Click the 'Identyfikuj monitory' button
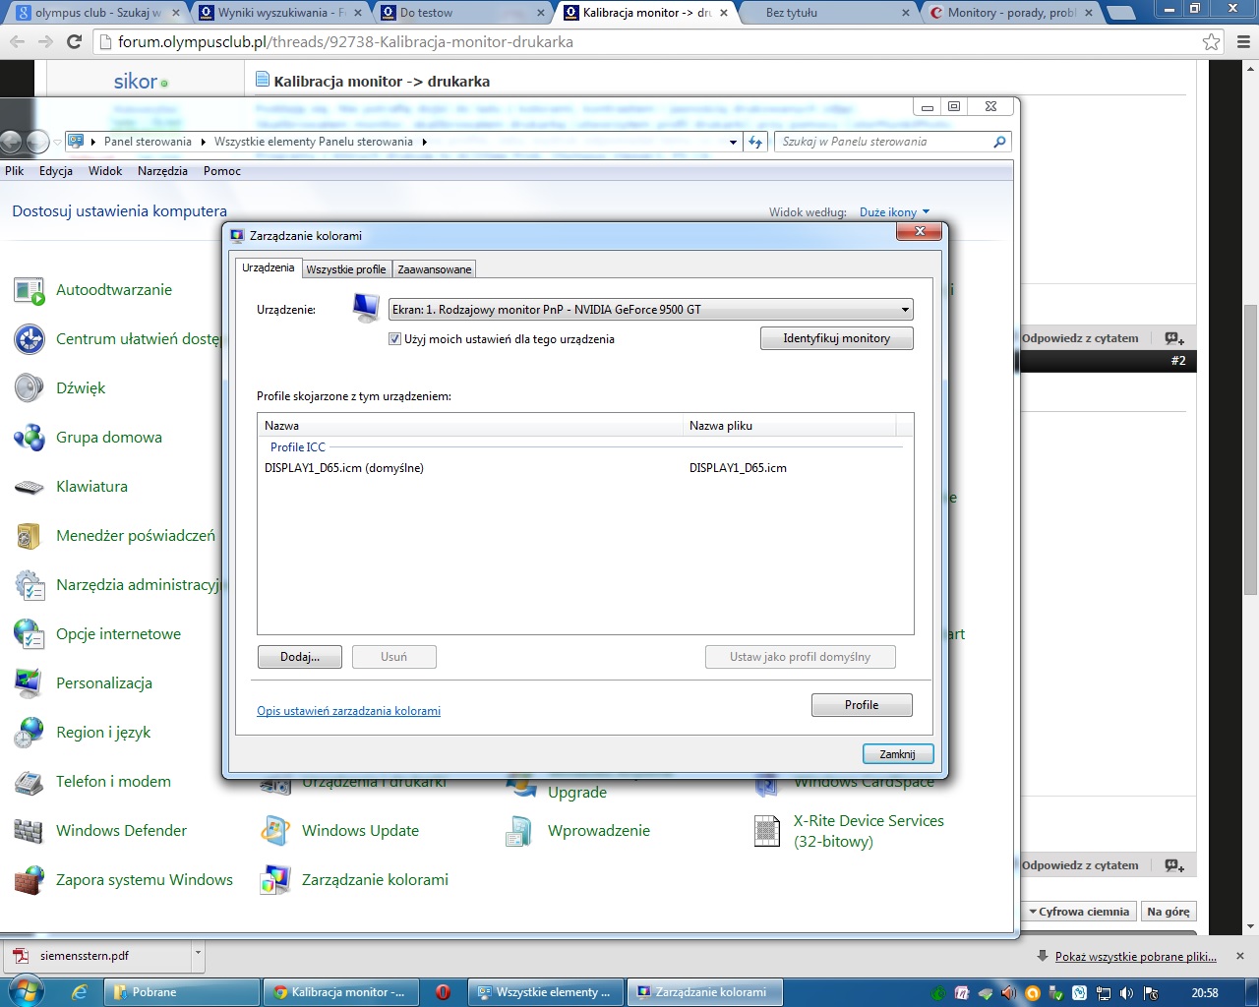 point(836,338)
